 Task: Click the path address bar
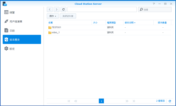(x=102, y=9)
